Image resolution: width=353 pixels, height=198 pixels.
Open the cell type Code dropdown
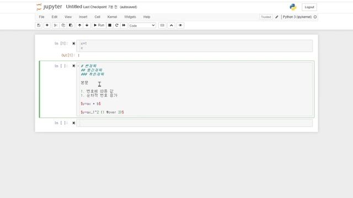[x=142, y=26]
